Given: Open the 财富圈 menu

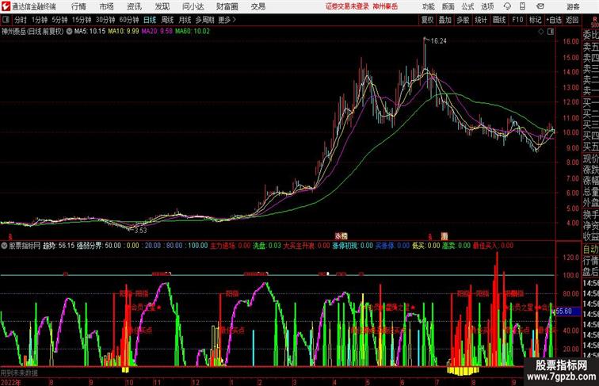Looking at the screenshot, I should coord(227,6).
